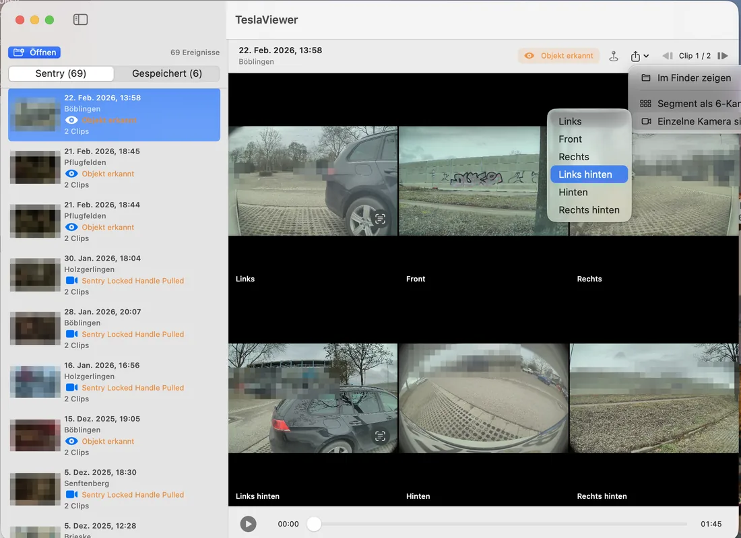Click the Öffnen button
Image resolution: width=741 pixels, height=538 pixels.
tap(34, 53)
